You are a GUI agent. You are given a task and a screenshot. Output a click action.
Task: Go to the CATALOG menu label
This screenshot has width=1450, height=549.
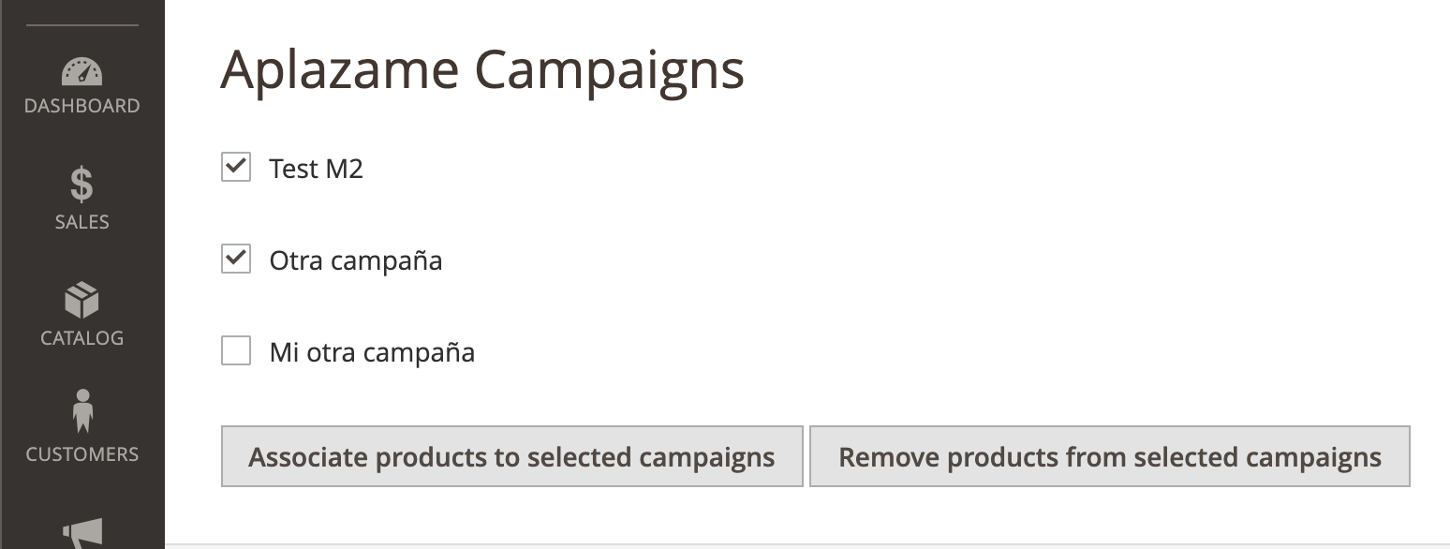pyautogui.click(x=82, y=338)
